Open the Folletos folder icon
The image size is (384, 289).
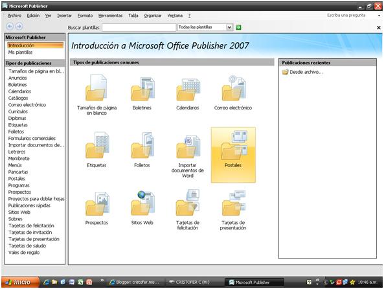click(142, 145)
